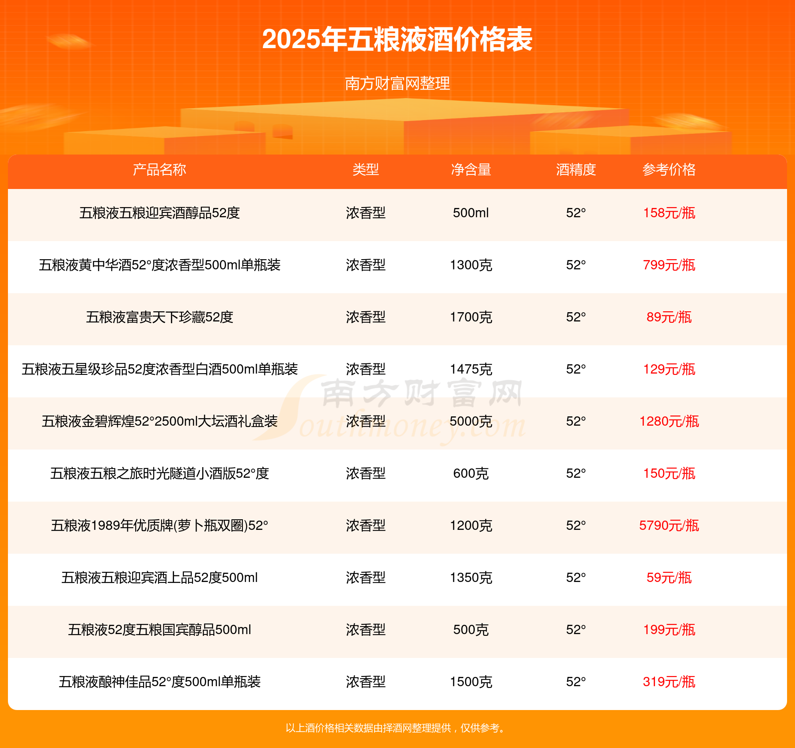Select product 五粮液1989年优质牌(萝卜瓶双圈)52°
Image resolution: width=795 pixels, height=748 pixels.
pyautogui.click(x=159, y=525)
